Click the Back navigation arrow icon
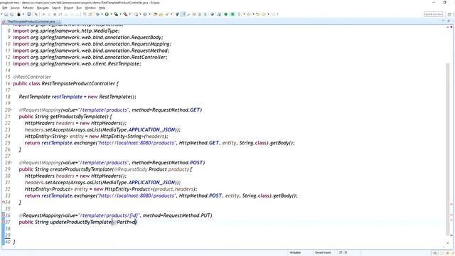 click(x=264, y=14)
